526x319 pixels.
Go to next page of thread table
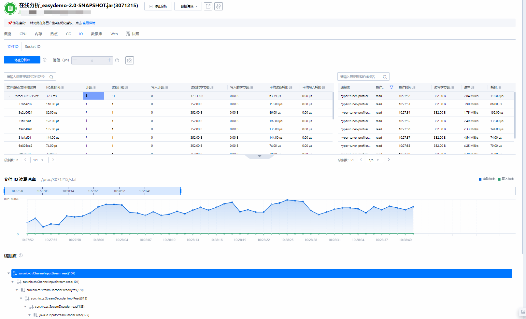tap(389, 160)
